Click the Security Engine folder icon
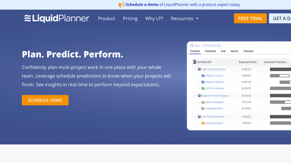 (203, 123)
